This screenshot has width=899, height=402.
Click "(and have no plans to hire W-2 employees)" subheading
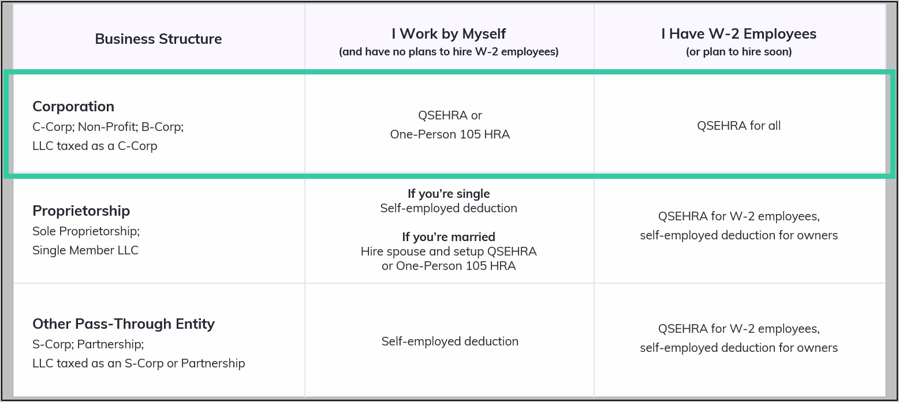[x=449, y=52]
